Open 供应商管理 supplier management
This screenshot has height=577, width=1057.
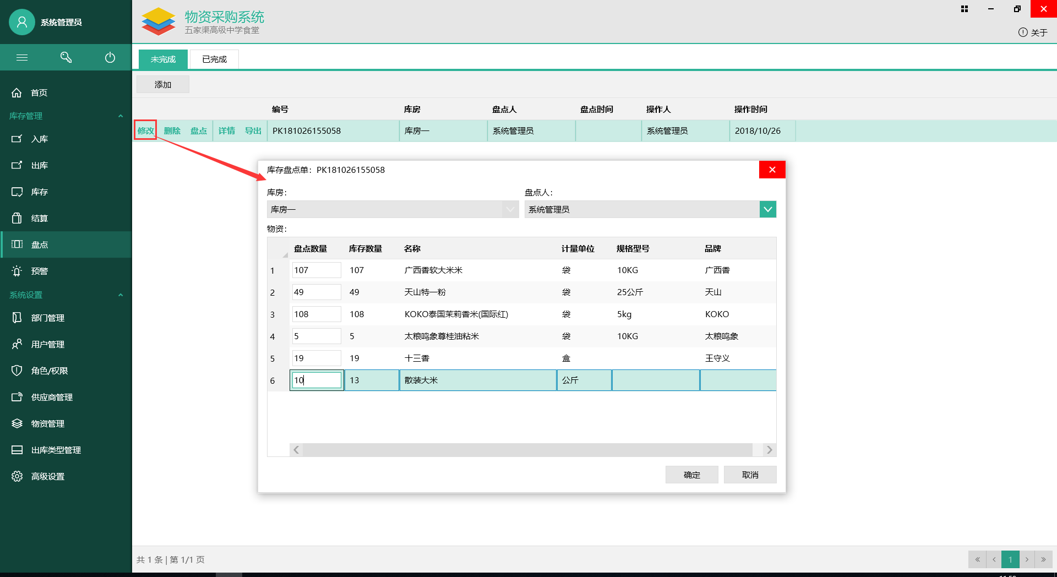click(x=51, y=397)
